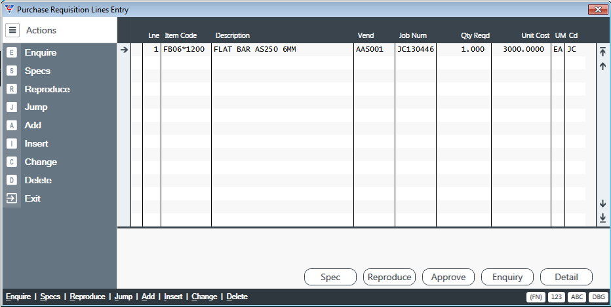
Task: Click the Item Code column header
Action: tap(180, 35)
